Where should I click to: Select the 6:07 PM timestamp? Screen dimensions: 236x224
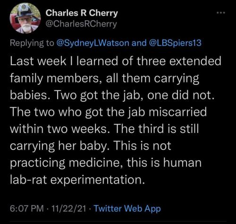click(x=27, y=208)
